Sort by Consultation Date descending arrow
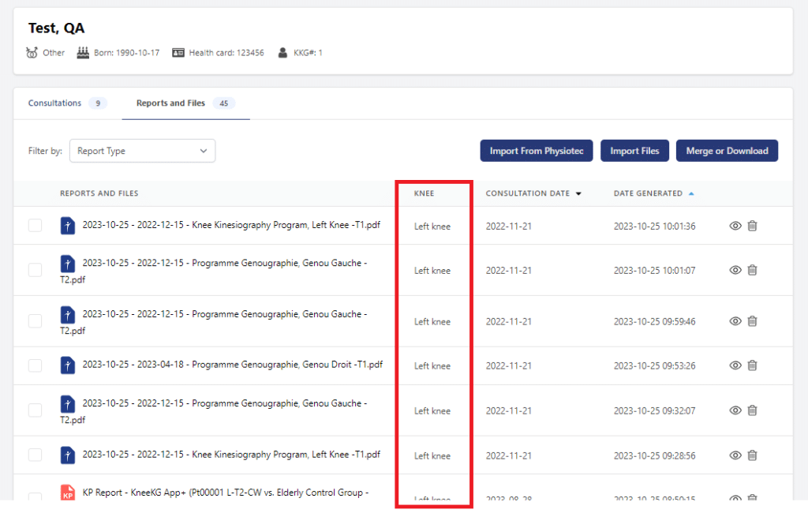The image size is (808, 517). point(578,194)
